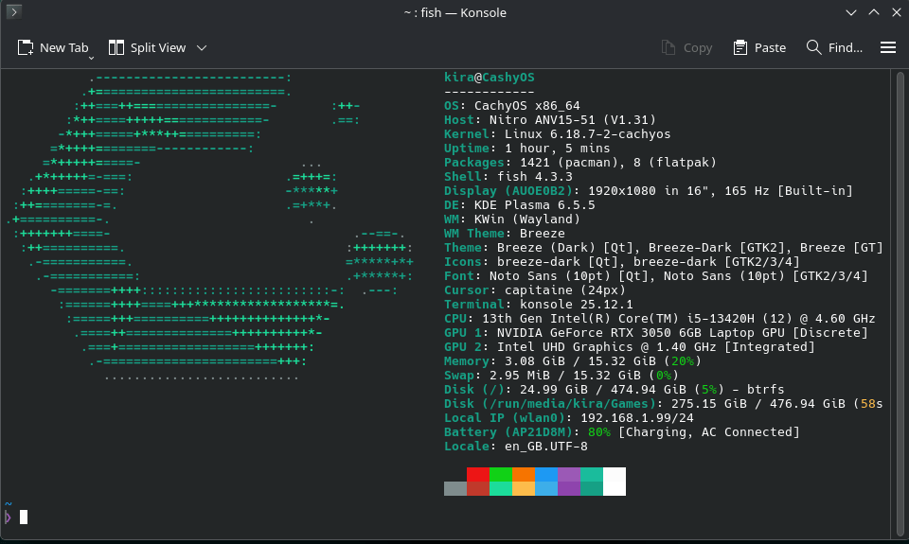This screenshot has width=909, height=544.
Task: Click the "Paste" text label
Action: pos(770,47)
